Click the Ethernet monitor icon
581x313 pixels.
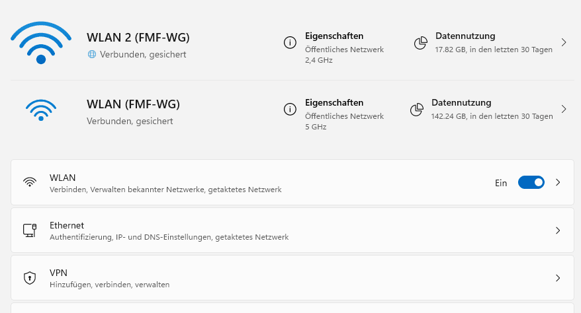[x=30, y=230]
